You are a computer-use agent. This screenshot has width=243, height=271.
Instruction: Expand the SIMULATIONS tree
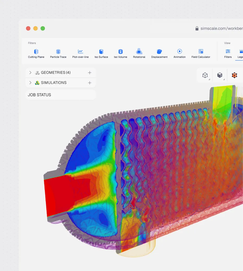30,83
